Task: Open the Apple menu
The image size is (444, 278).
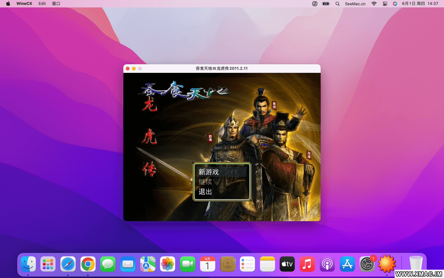Action: pyautogui.click(x=8, y=4)
